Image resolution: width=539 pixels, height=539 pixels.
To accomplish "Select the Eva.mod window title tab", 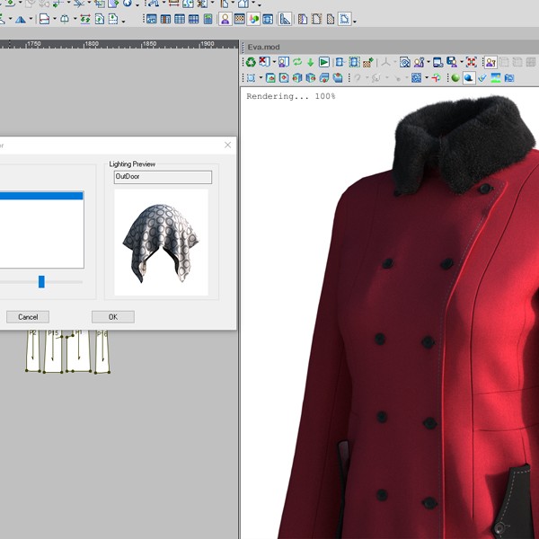I will (x=262, y=47).
